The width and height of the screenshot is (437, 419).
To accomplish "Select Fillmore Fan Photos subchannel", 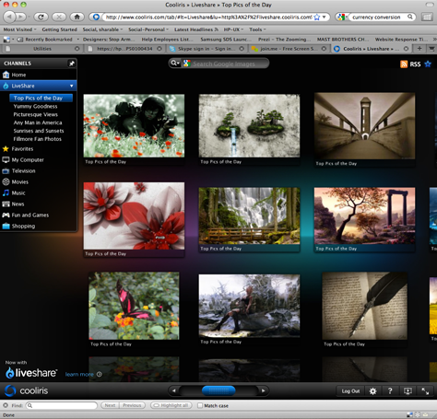I will click(x=37, y=139).
